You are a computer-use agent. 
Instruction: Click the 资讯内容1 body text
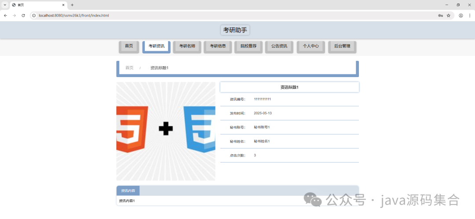(x=127, y=201)
